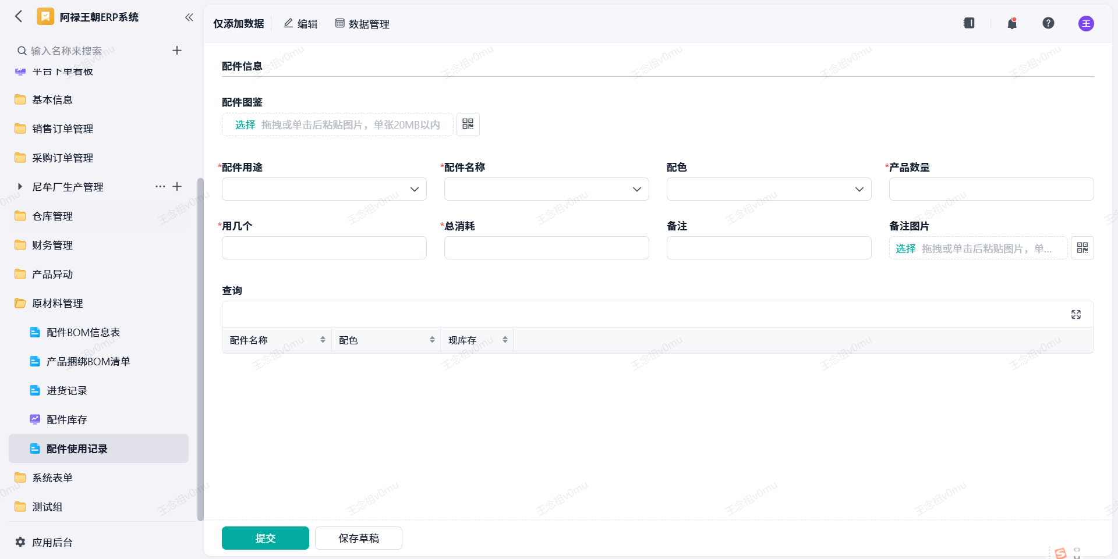Screen dimensions: 1118x559
Task: Select 配件使用记录 in sidebar
Action: coord(99,448)
